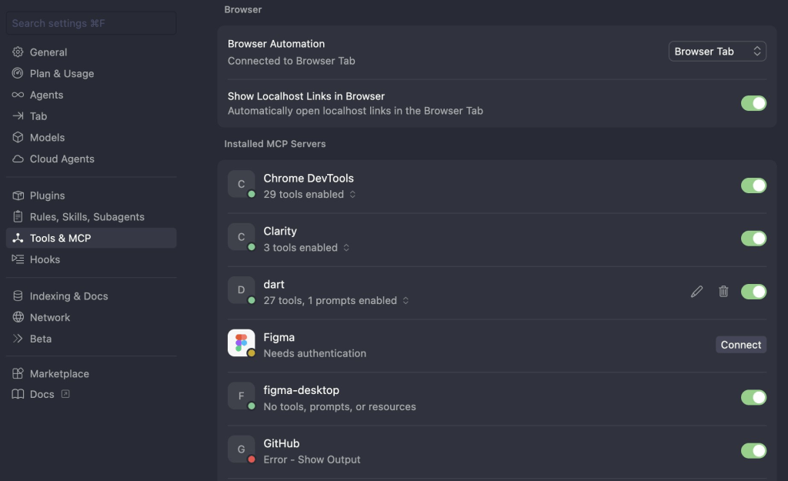Click the Cloud Agents cloud icon
Image resolution: width=788 pixels, height=481 pixels.
18,159
